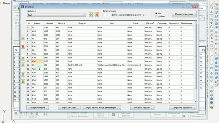Click Сохранить настройки button

182,108
